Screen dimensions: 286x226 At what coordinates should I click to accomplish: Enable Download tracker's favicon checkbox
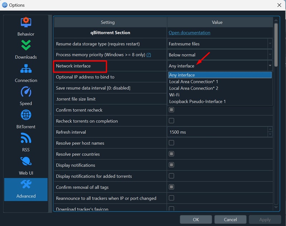pos(171,208)
